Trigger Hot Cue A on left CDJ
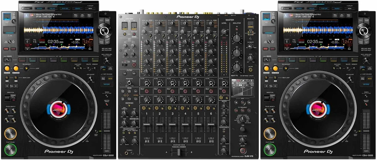The width and height of the screenshot is (377, 160). pos(22,59)
